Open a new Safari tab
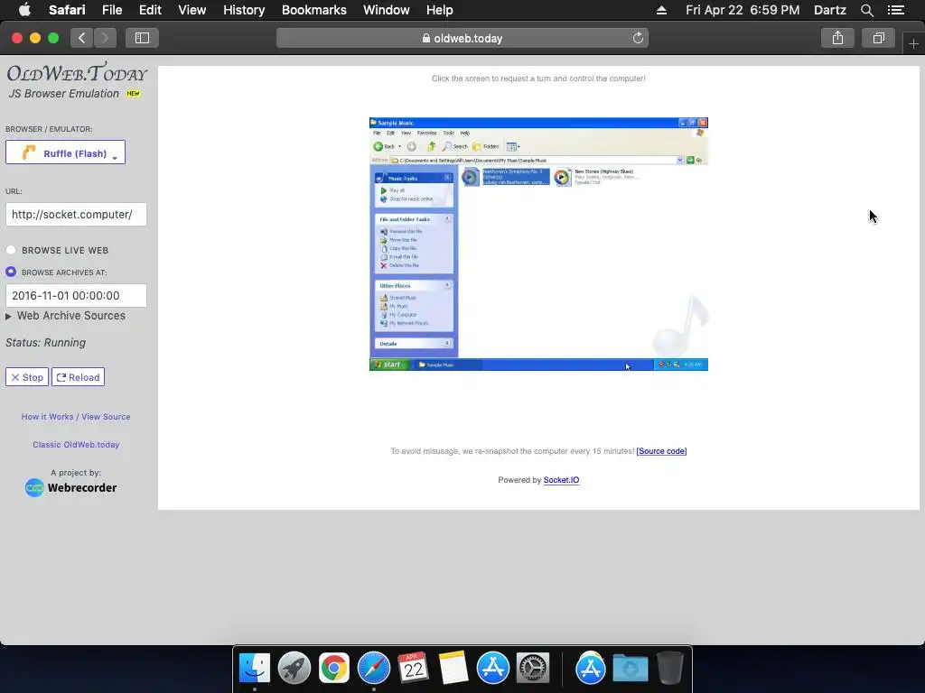The image size is (925, 693). [x=913, y=43]
